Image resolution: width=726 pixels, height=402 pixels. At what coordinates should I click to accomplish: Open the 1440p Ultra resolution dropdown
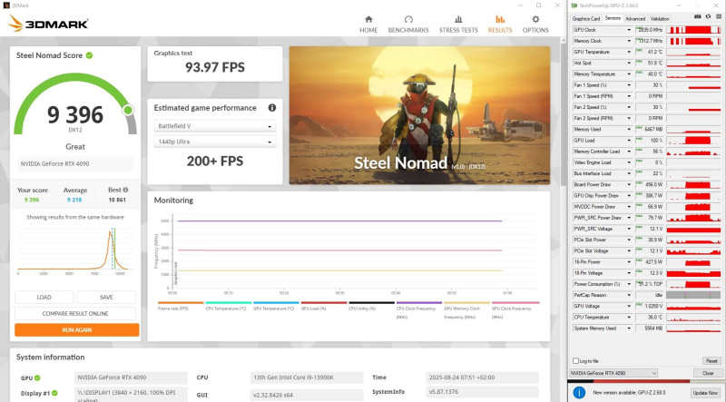[x=215, y=142]
